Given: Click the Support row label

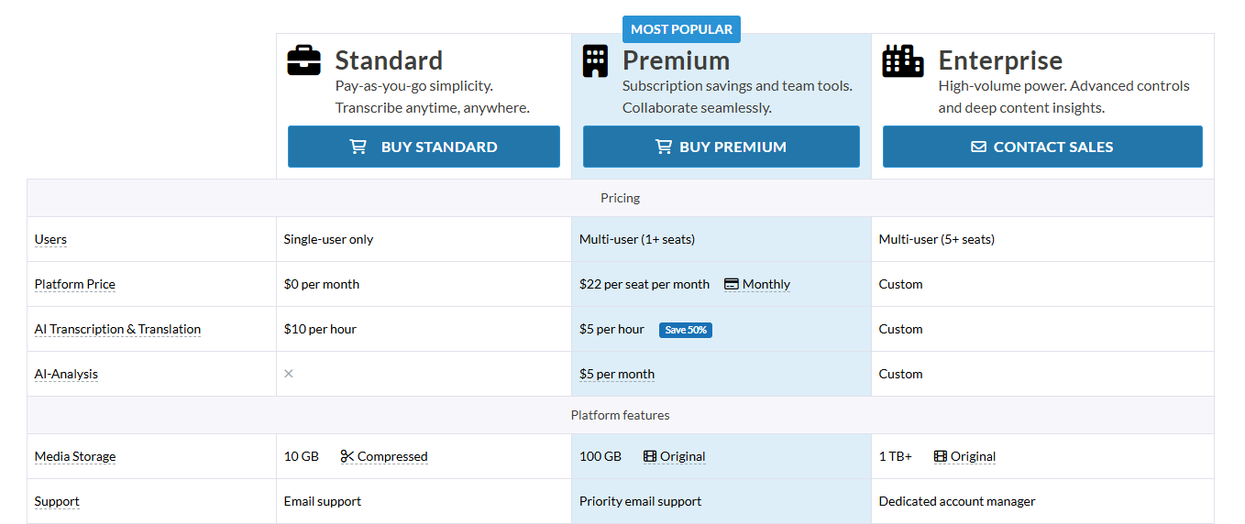Looking at the screenshot, I should pos(57,501).
